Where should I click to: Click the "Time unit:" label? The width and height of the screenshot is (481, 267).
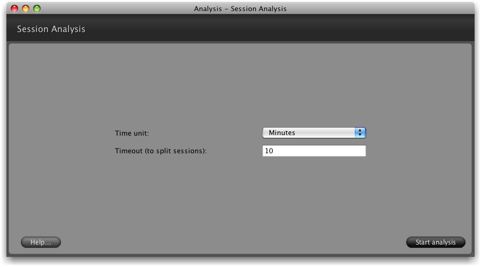click(x=132, y=133)
